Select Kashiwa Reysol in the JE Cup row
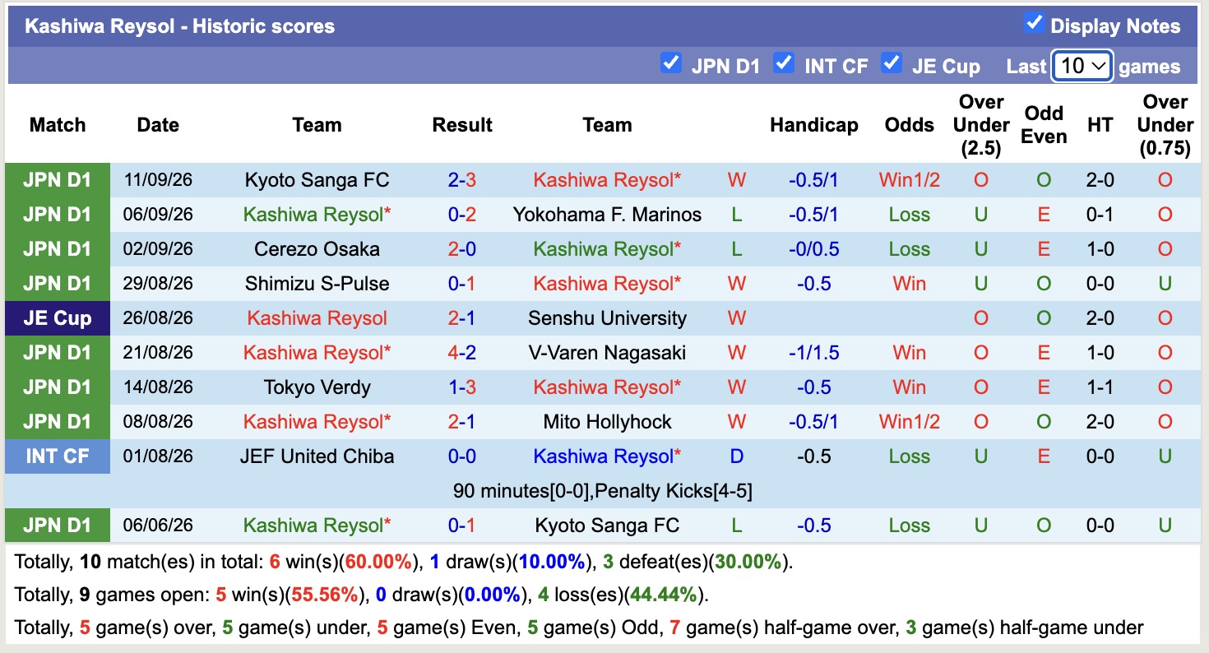This screenshot has height=653, width=1209. (x=317, y=318)
